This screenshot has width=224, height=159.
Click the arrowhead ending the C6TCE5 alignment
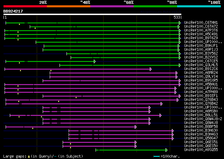(x=95, y=62)
